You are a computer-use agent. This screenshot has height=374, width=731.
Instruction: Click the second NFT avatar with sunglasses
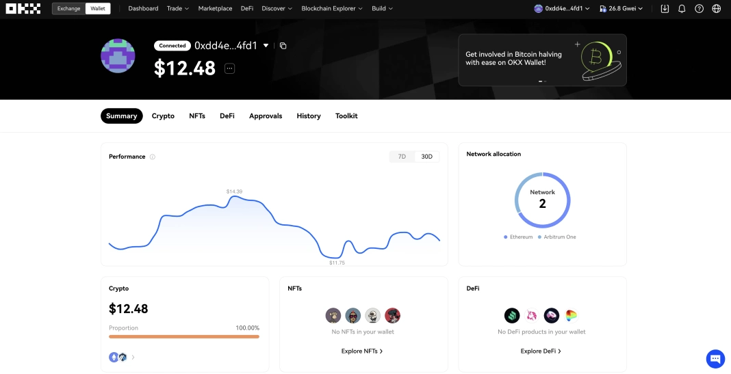[x=353, y=315]
